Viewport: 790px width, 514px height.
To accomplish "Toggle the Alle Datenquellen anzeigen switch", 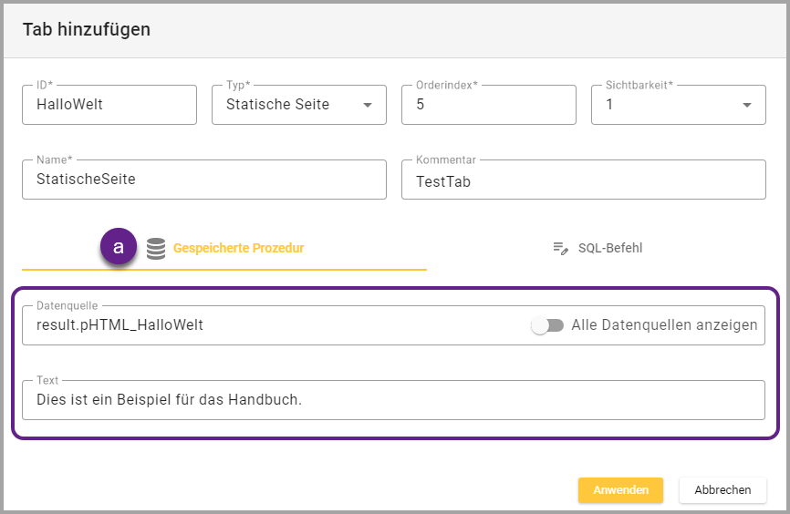I will coord(548,325).
